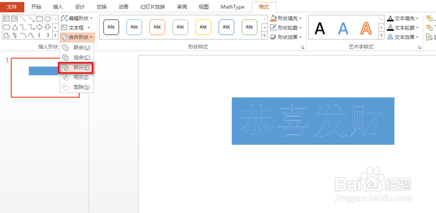Viewport: 436px width, 213px height.
Task: Select the horizontal text box shape in gallery
Action: pos(6,19)
